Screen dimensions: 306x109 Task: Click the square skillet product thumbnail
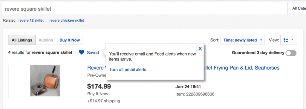pos(45,81)
